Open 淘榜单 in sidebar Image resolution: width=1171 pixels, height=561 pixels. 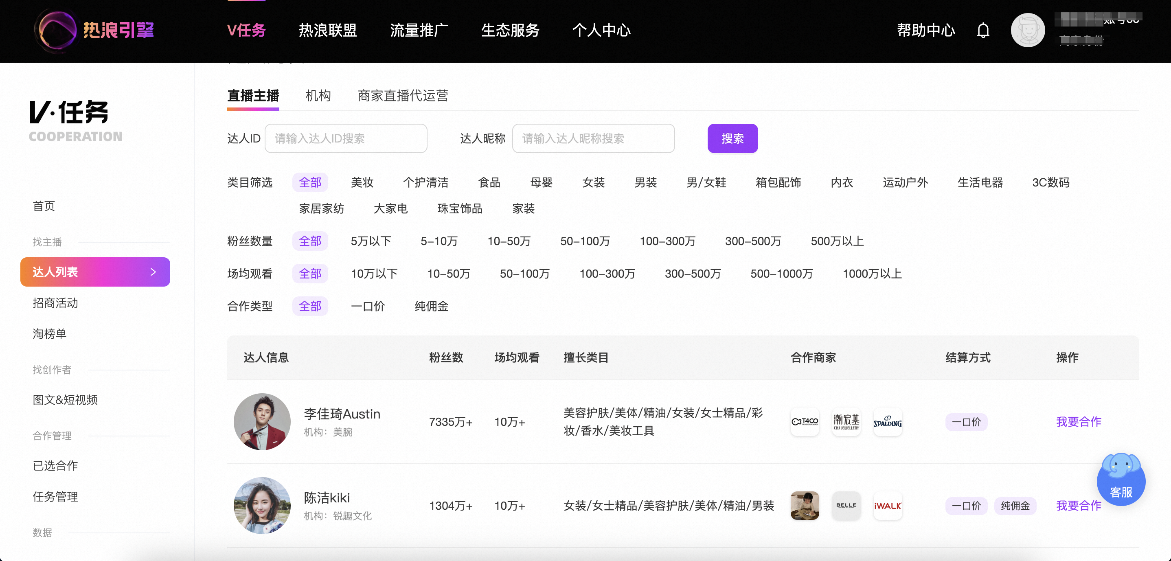click(x=49, y=334)
